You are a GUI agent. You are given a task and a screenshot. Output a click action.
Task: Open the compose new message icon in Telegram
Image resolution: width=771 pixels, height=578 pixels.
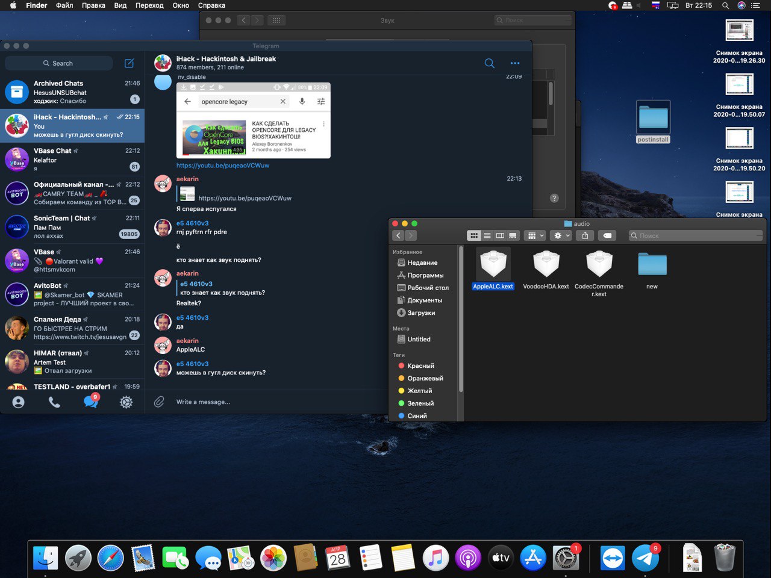(129, 63)
